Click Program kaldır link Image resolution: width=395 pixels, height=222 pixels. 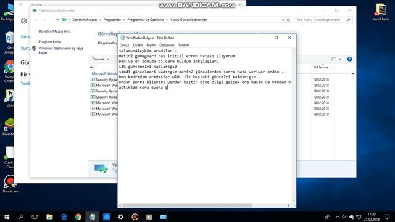(x=50, y=41)
